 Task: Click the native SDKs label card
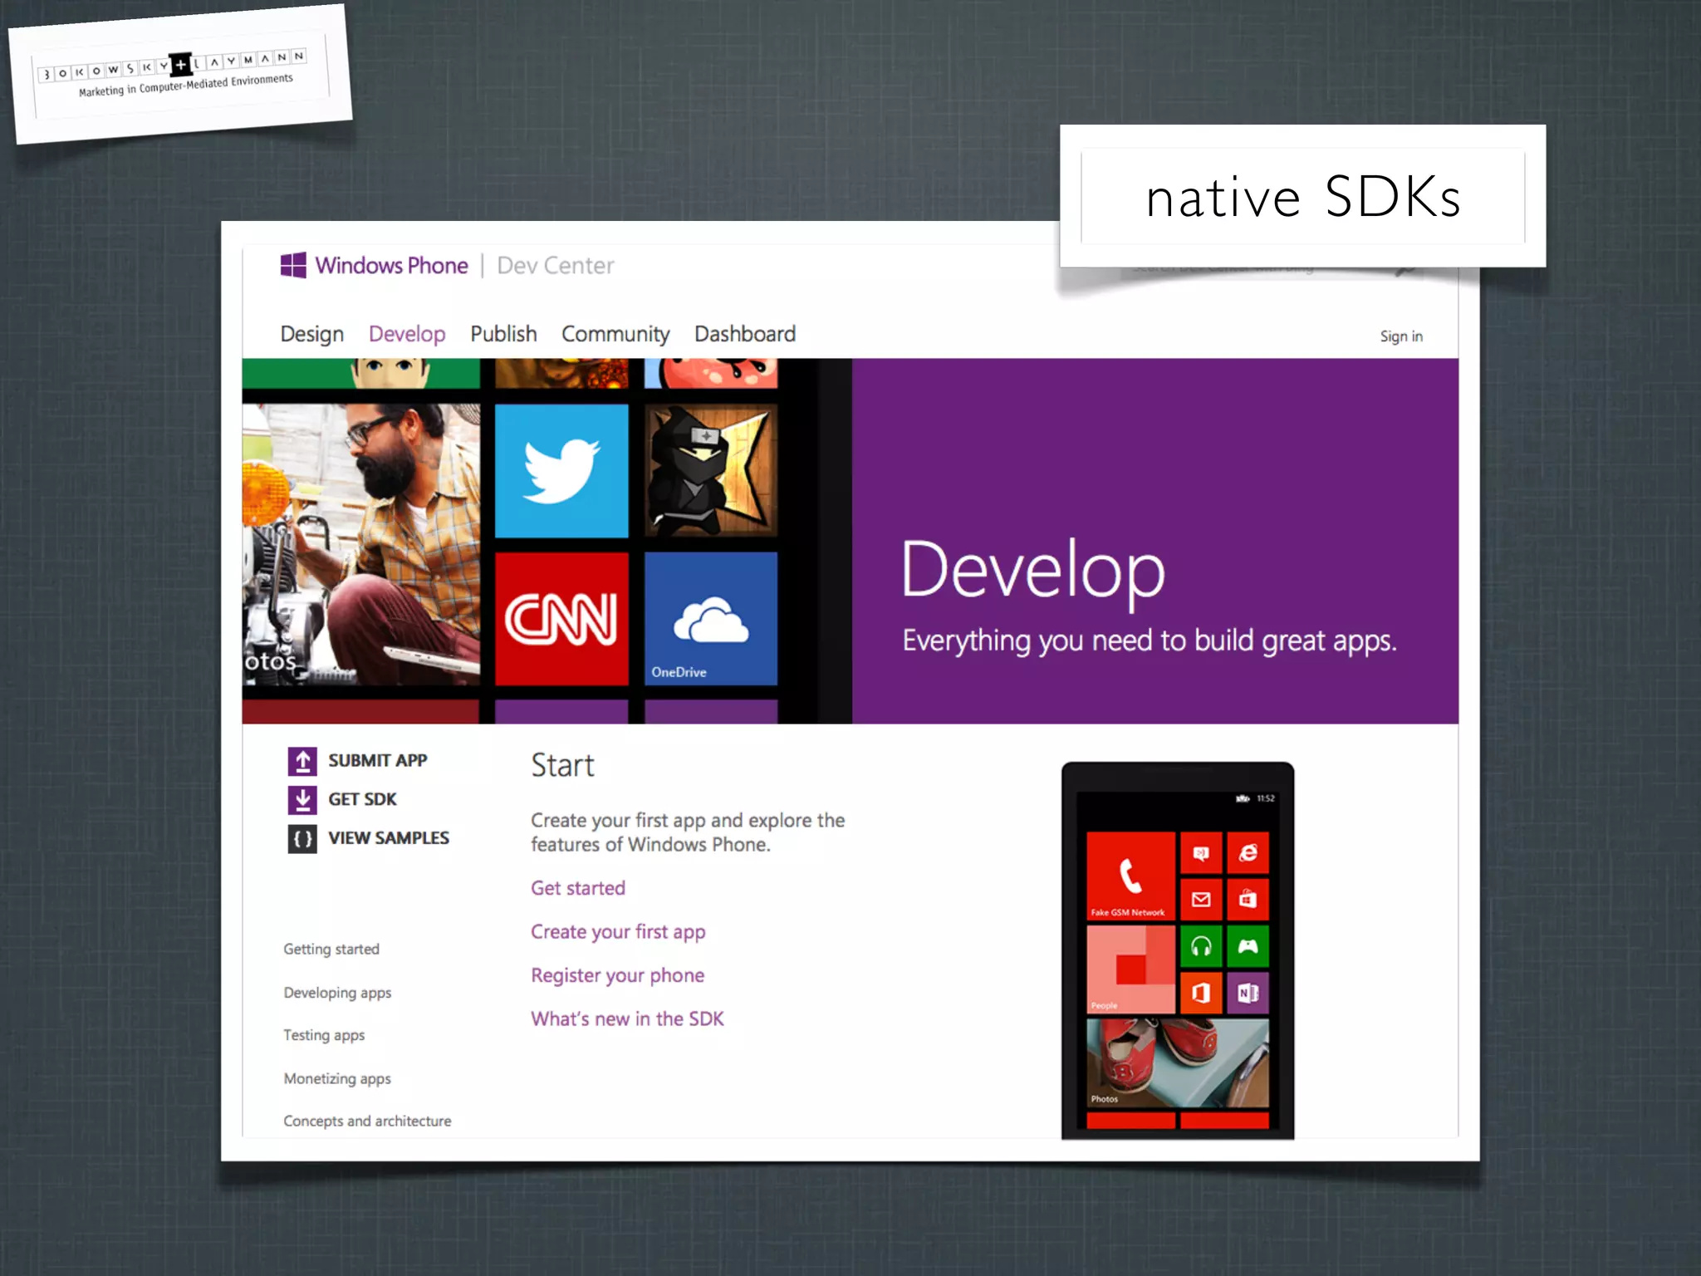pyautogui.click(x=1302, y=196)
